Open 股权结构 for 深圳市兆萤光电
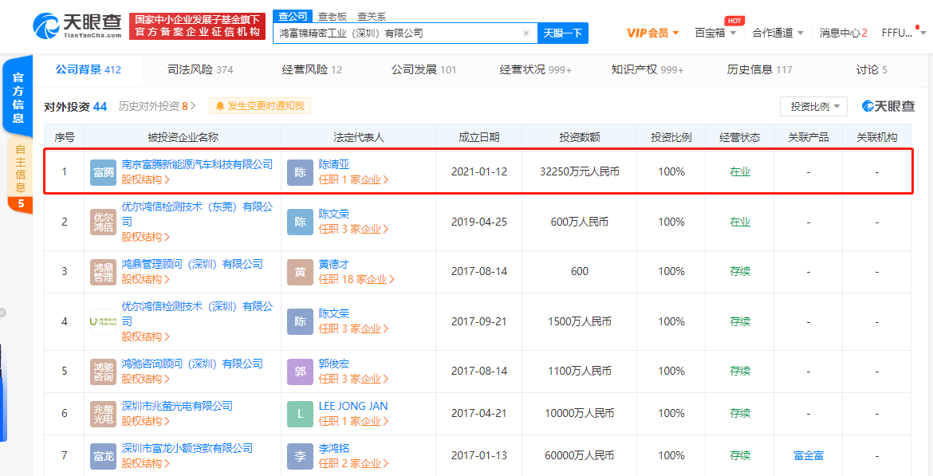Viewport: 933px width, 476px height. [146, 421]
